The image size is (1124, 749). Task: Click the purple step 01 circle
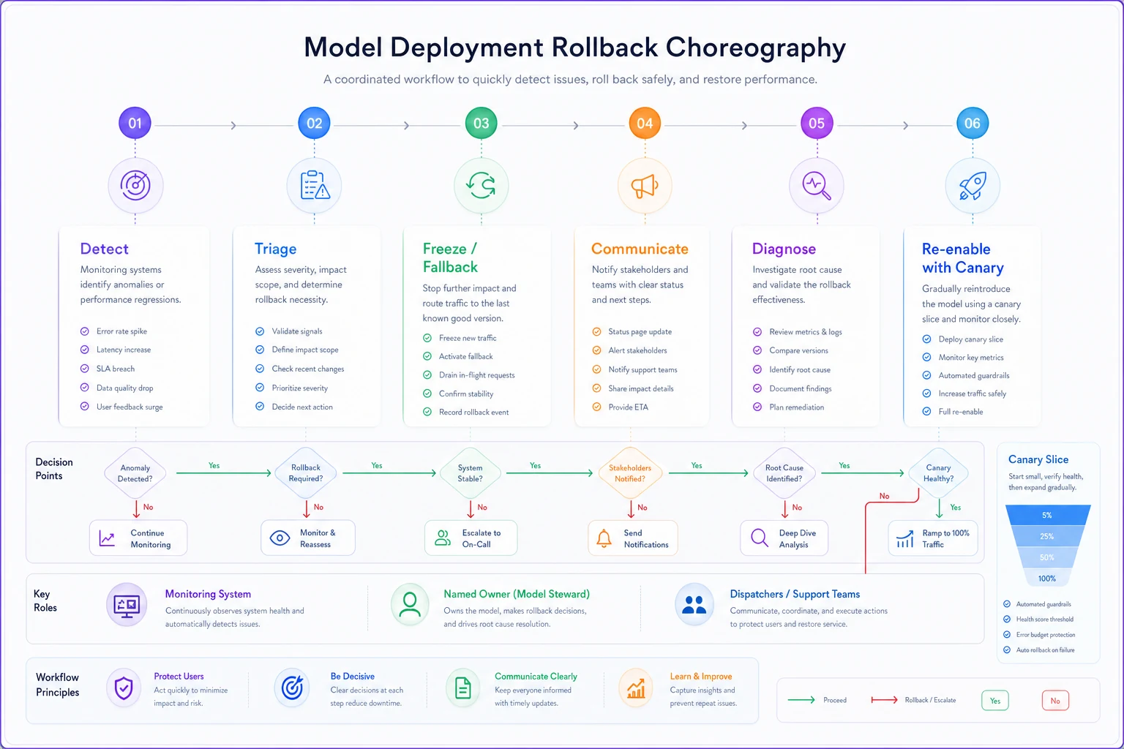coord(135,123)
